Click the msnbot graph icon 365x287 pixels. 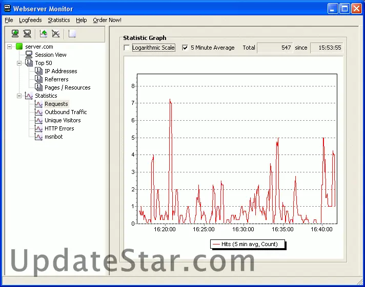tap(38, 137)
